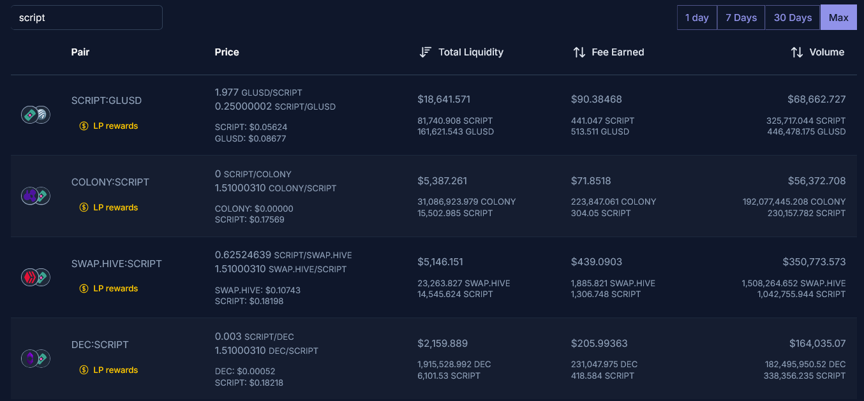Viewport: 864px width, 401px height.
Task: Open the SWAP.HIVE:SCRIPT pair name
Action: (117, 264)
